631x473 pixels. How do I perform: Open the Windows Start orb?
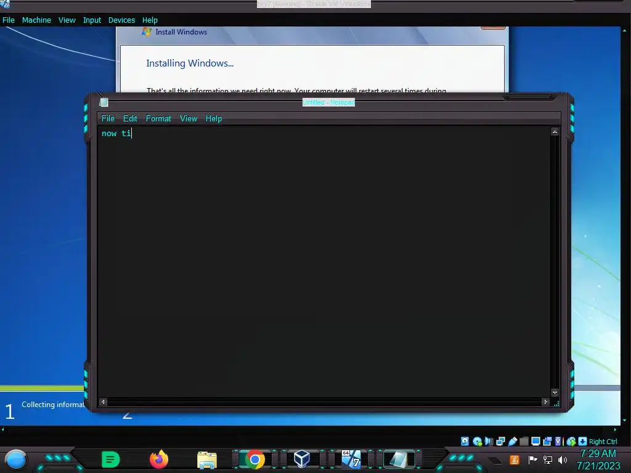[x=16, y=460]
